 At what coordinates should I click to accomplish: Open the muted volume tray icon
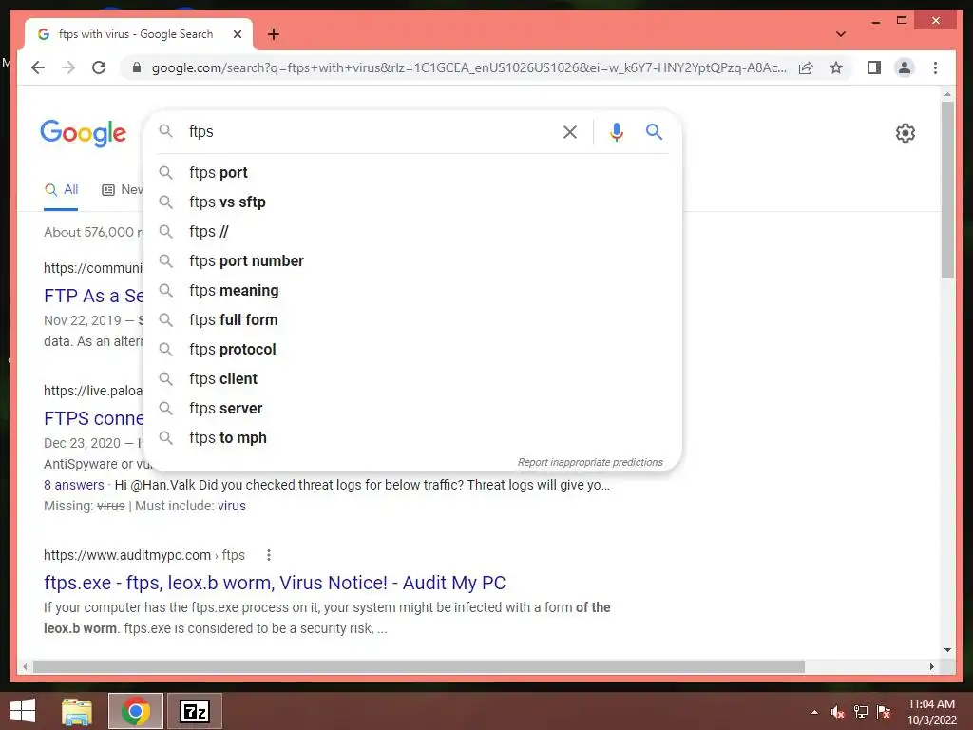click(838, 712)
